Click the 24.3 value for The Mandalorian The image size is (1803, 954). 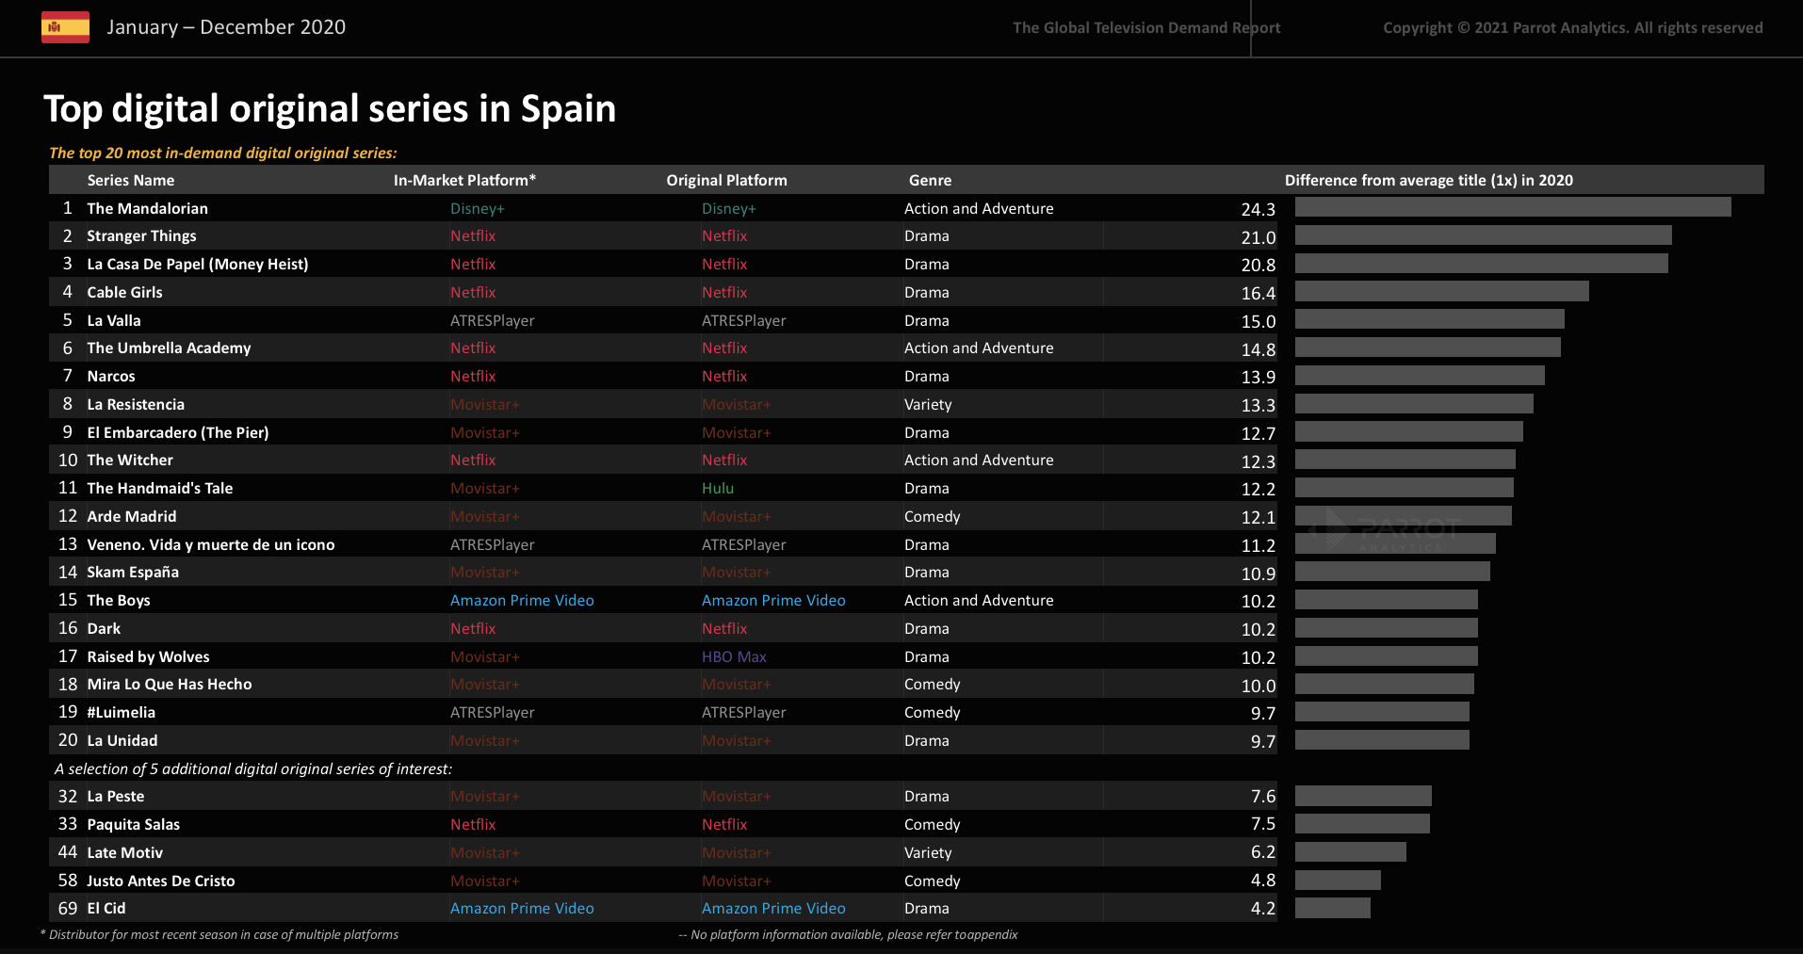pos(1258,210)
